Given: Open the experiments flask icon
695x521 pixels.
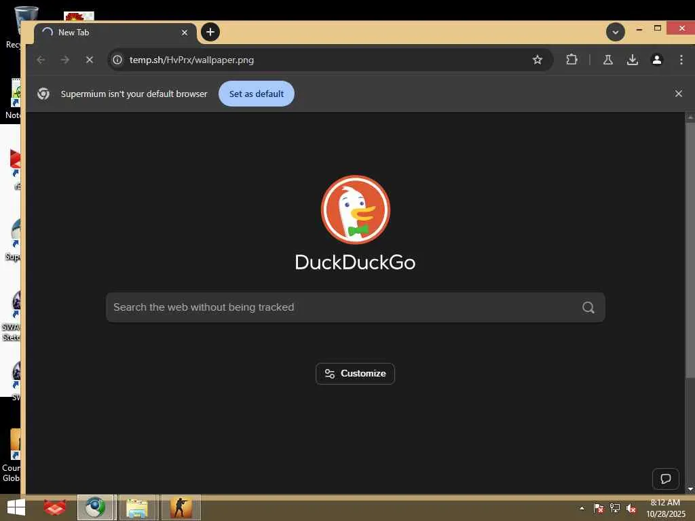Looking at the screenshot, I should pyautogui.click(x=607, y=60).
